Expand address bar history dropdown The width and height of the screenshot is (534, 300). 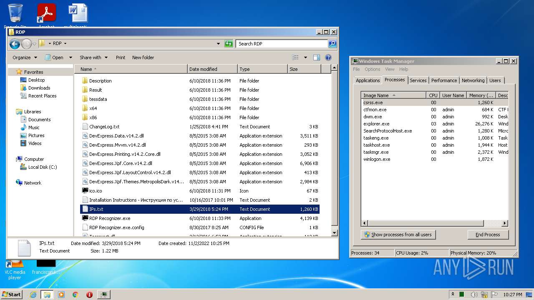point(218,43)
